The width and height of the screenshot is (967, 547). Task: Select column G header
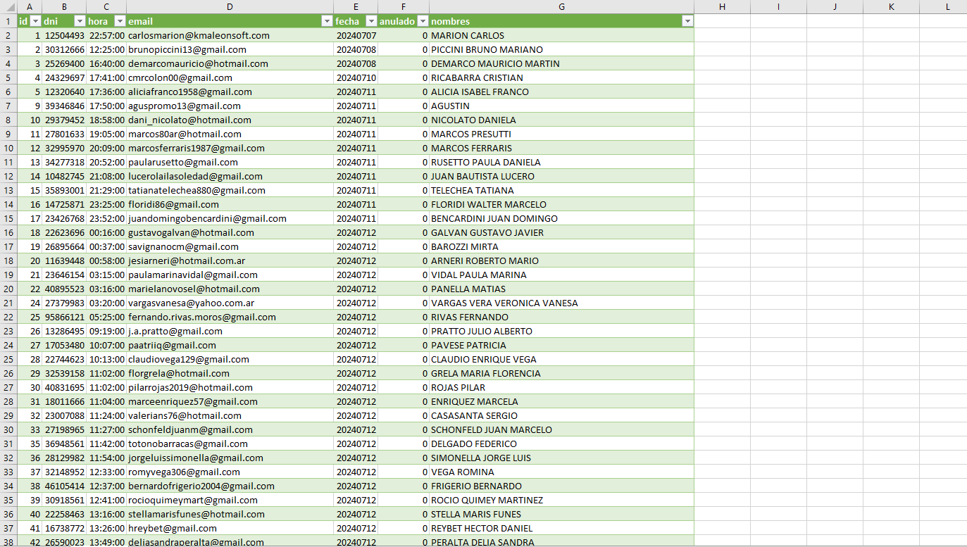(561, 6)
